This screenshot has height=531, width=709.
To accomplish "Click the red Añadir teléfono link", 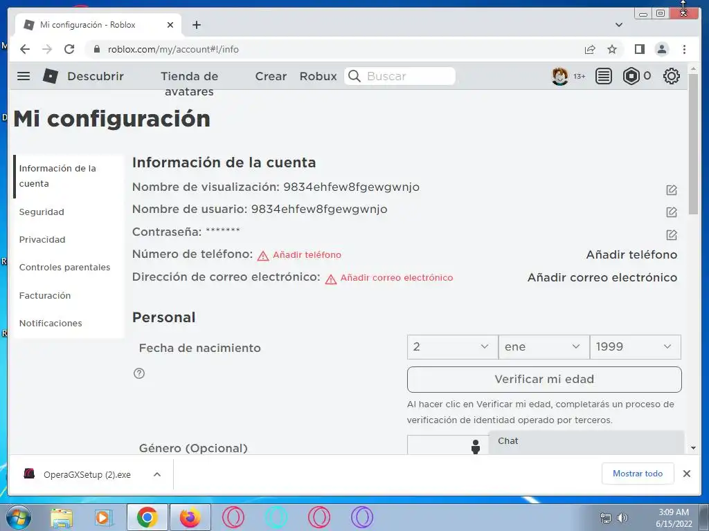I will (x=307, y=255).
